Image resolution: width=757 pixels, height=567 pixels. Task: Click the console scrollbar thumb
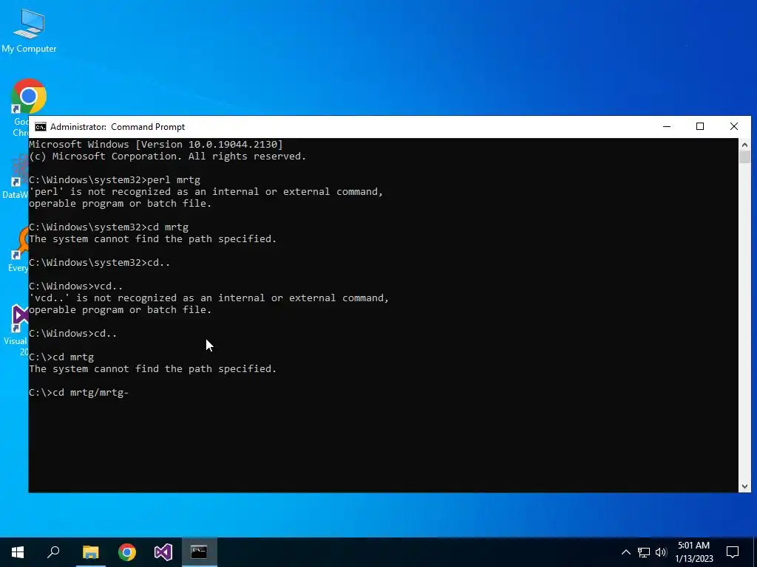click(x=744, y=157)
